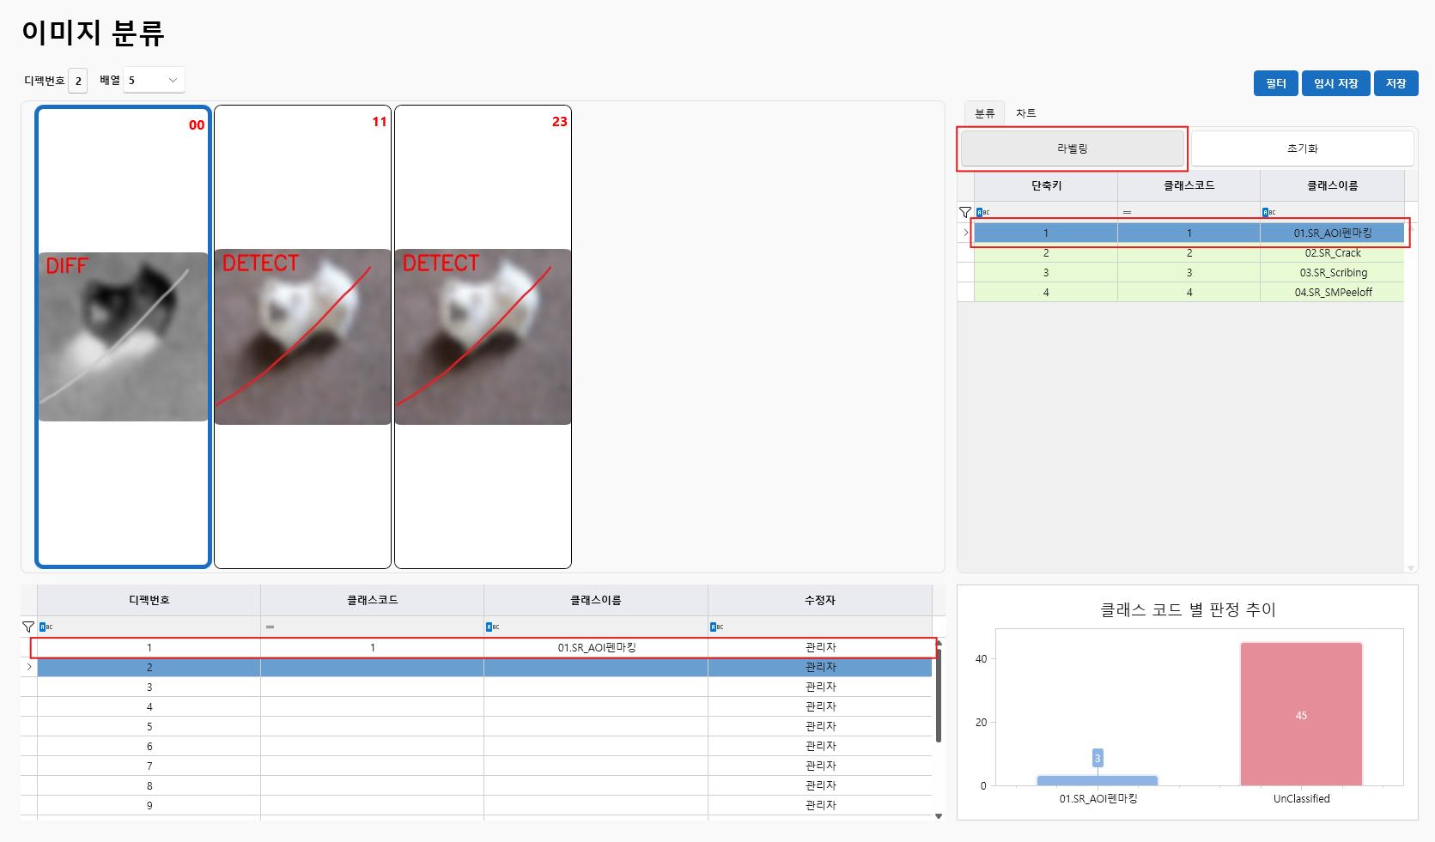Click the equals operator icon under the defect list 클래스코드 column

pyautogui.click(x=270, y=627)
